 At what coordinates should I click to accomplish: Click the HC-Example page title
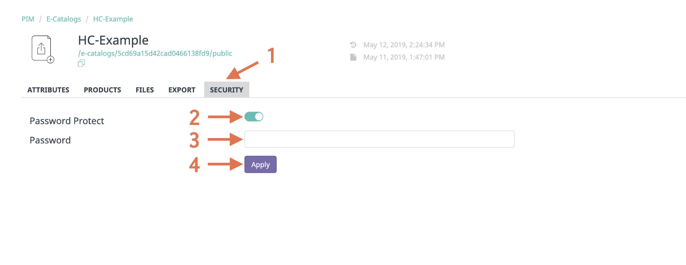click(x=113, y=40)
